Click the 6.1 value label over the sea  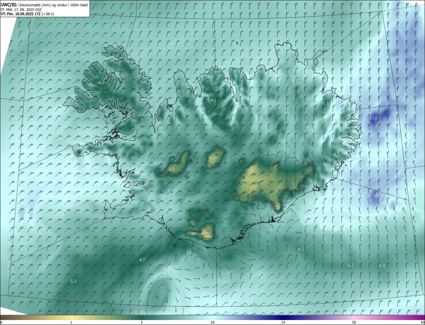click(x=301, y=249)
